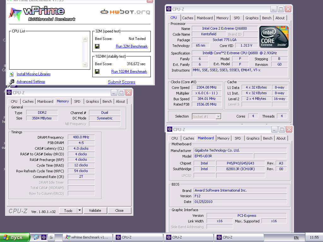Minimize the CPU-Z processor window

pos(273,9)
